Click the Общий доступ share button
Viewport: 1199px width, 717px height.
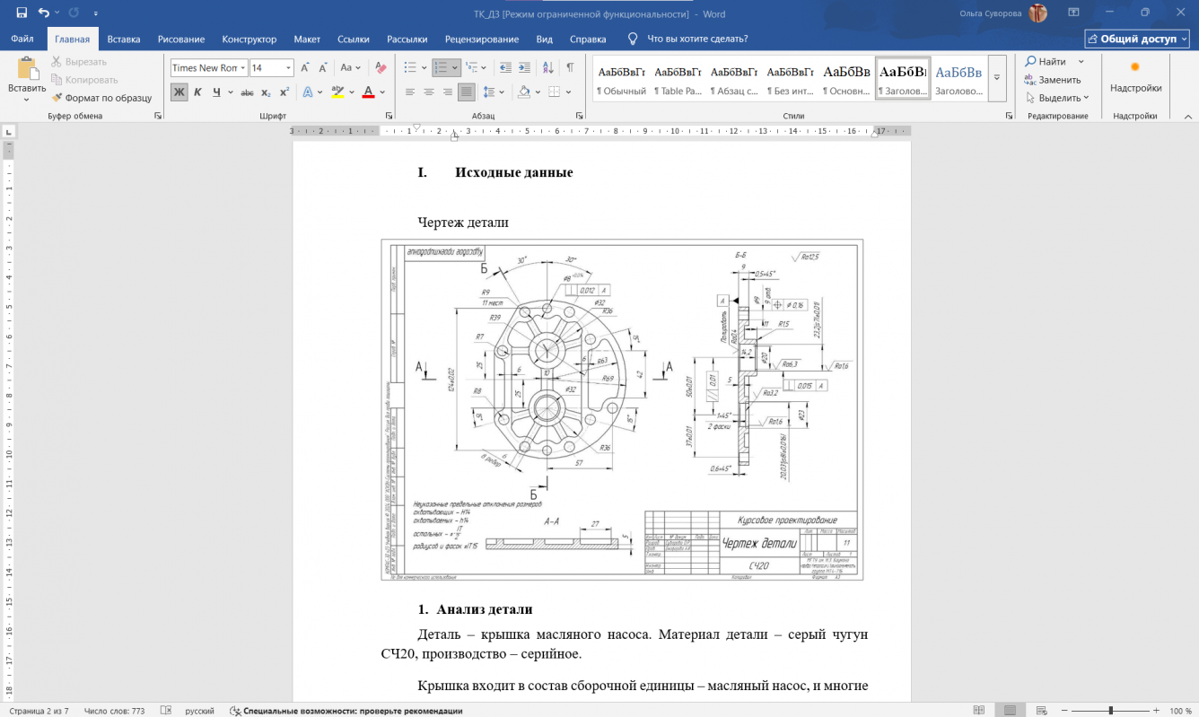pyautogui.click(x=1137, y=39)
